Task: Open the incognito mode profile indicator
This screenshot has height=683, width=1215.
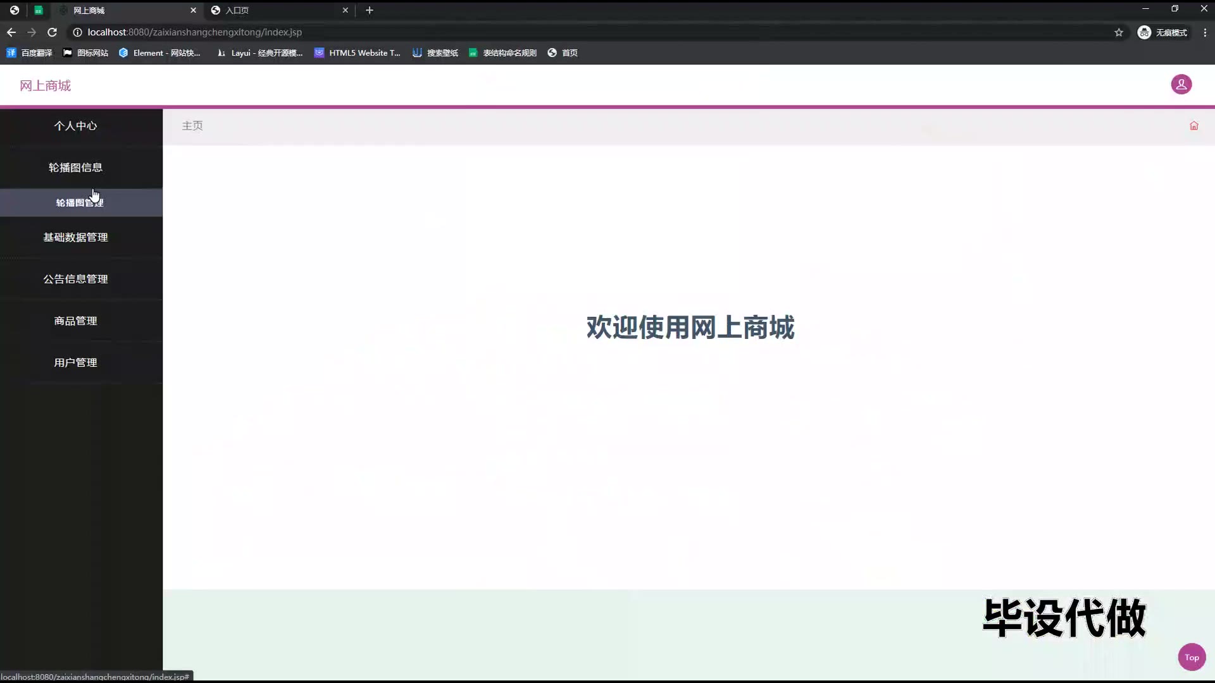Action: coord(1162,32)
